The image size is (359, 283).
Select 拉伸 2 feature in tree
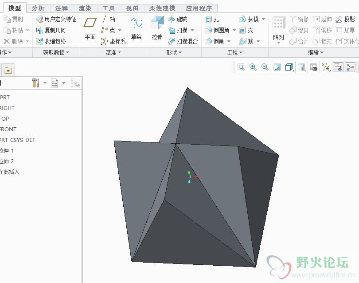coord(7,161)
